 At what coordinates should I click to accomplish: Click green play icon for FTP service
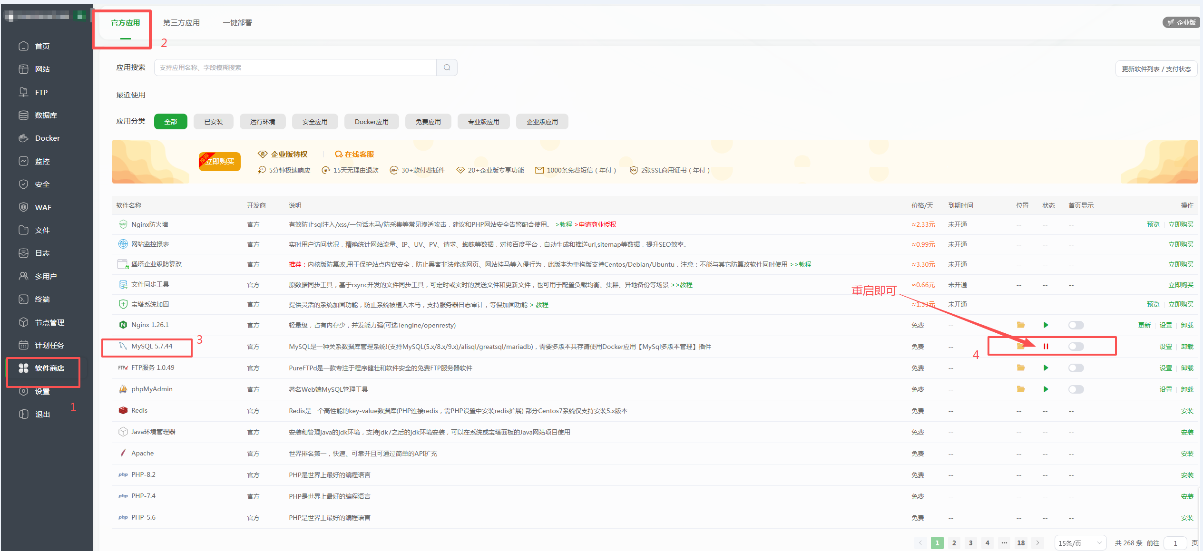pos(1046,368)
